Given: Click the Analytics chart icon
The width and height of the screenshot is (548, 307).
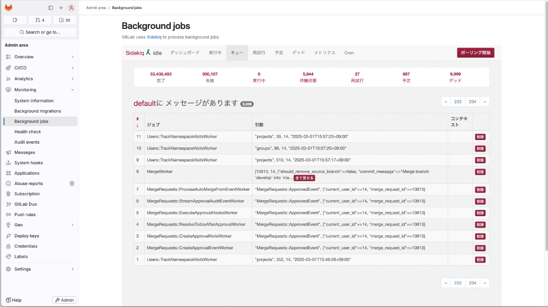Looking at the screenshot, I should click(9, 79).
